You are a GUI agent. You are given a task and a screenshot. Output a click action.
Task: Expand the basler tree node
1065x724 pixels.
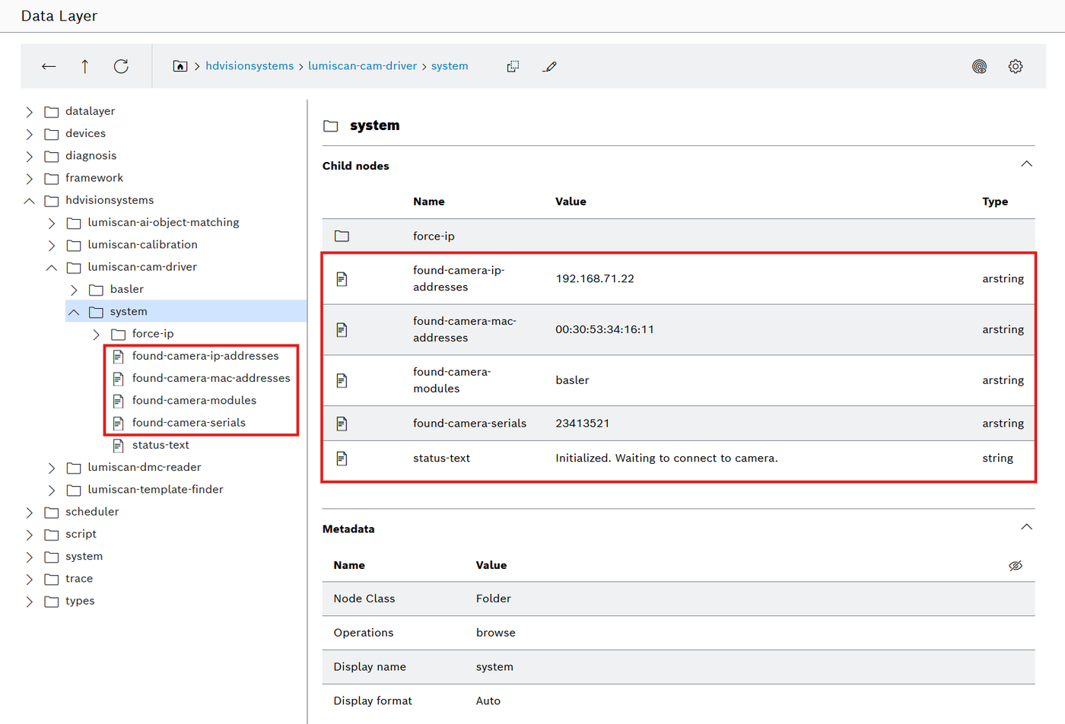[x=74, y=290]
